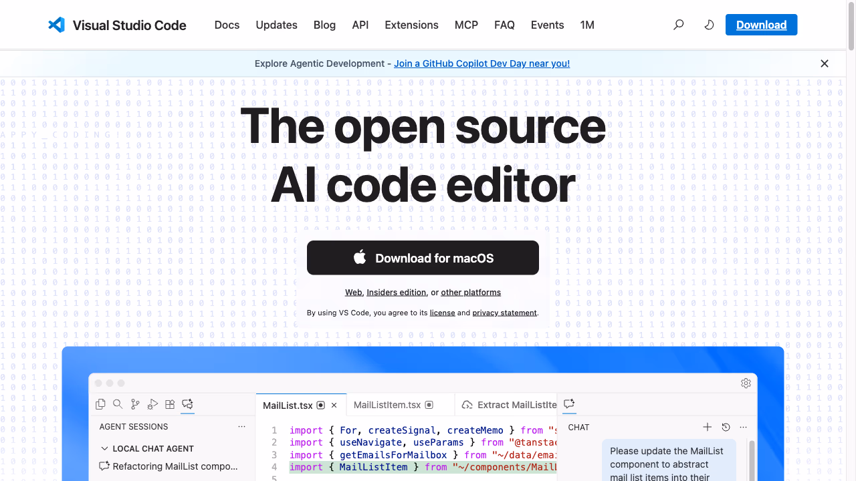Open the privacy statement link
The width and height of the screenshot is (856, 481).
(504, 313)
